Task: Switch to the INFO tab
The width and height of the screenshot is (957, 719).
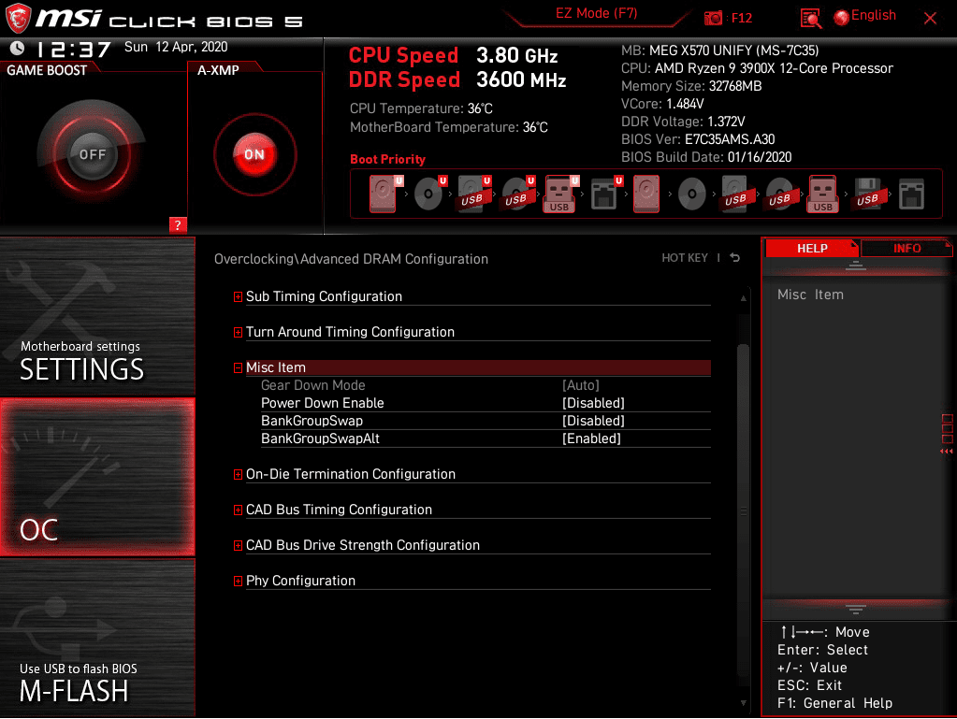Action: pos(906,248)
